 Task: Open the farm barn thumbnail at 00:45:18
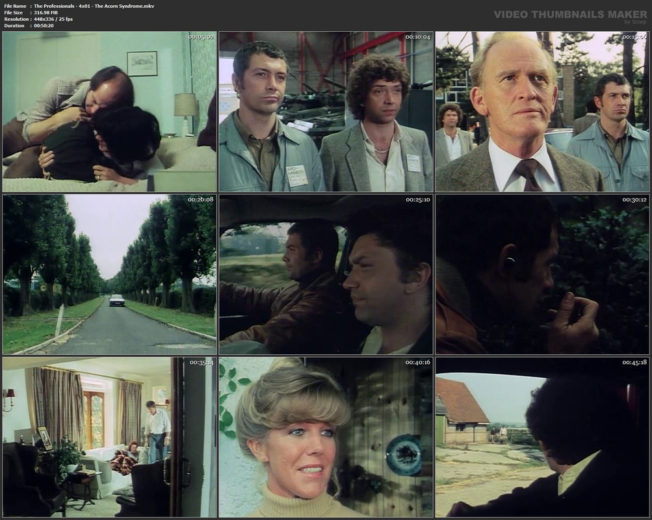tap(542, 437)
